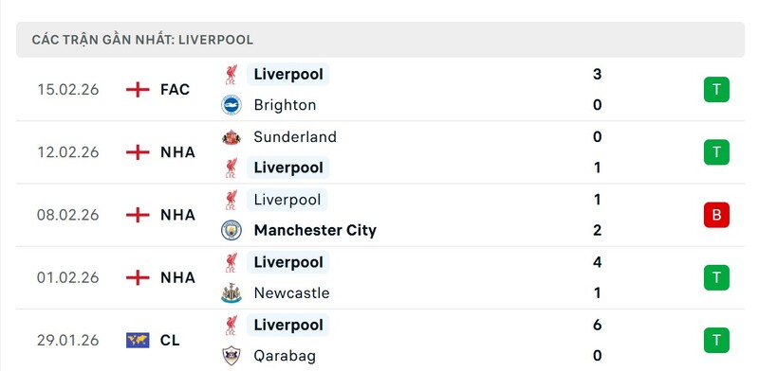Select the match dated 12.02.26
Screen dimensions: 759x371
(x=380, y=152)
